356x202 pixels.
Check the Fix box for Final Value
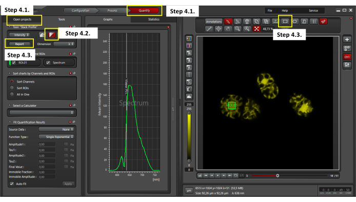pyautogui.click(x=66, y=167)
